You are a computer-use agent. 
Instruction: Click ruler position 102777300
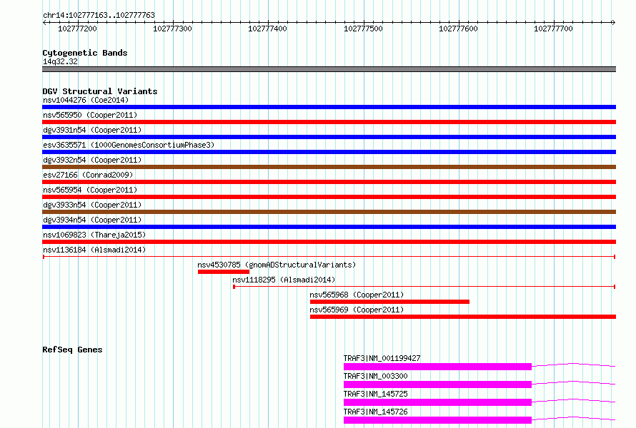tap(172, 29)
